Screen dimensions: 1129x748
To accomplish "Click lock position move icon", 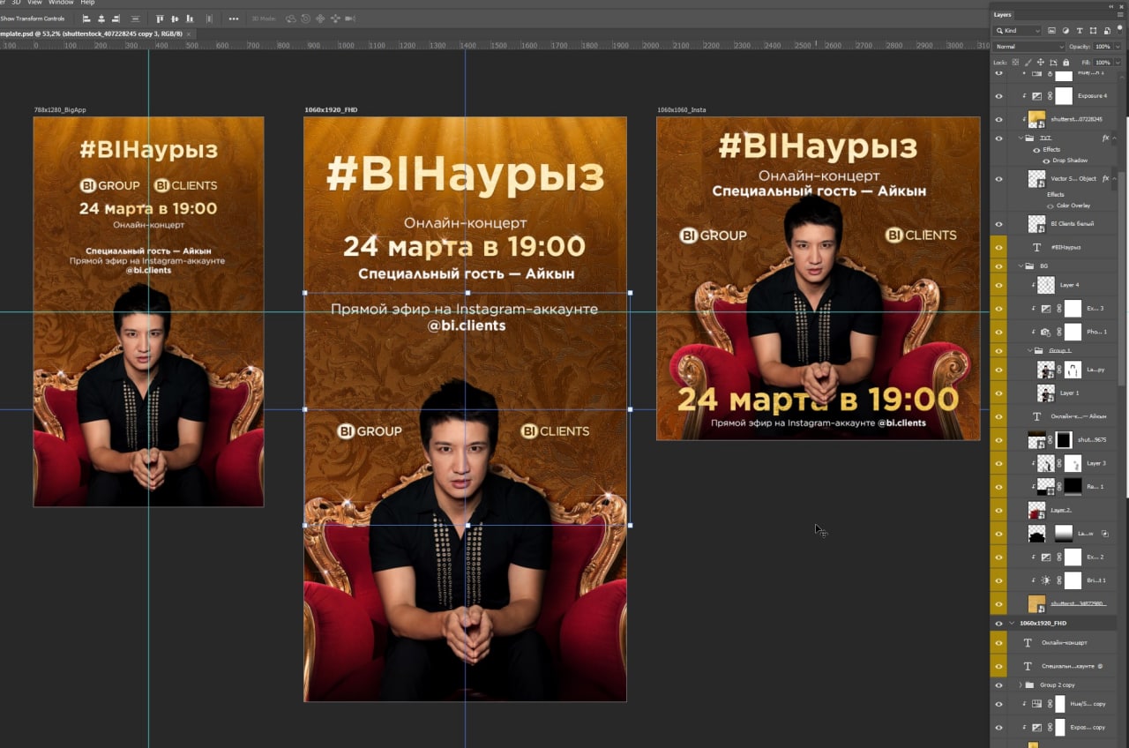I will [1041, 63].
